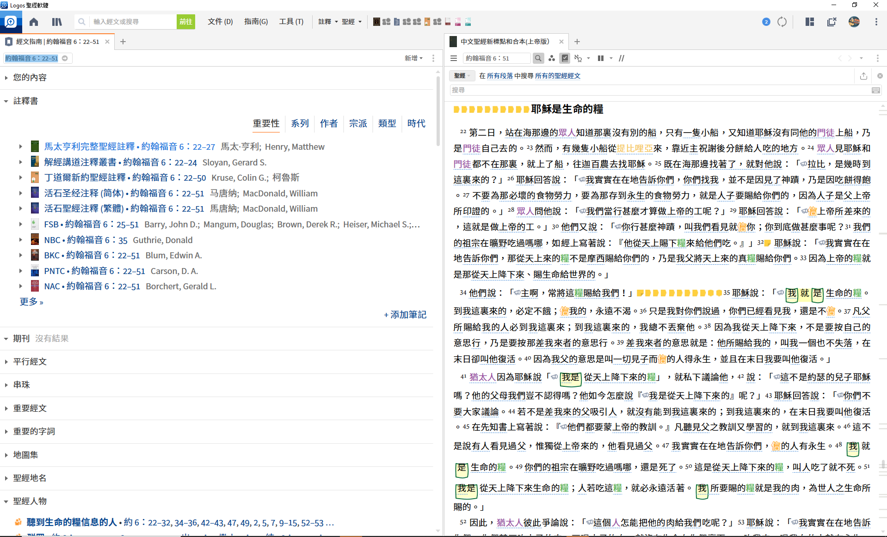Open the teal book shortcut icon
The image size is (887, 537).
(468, 22)
